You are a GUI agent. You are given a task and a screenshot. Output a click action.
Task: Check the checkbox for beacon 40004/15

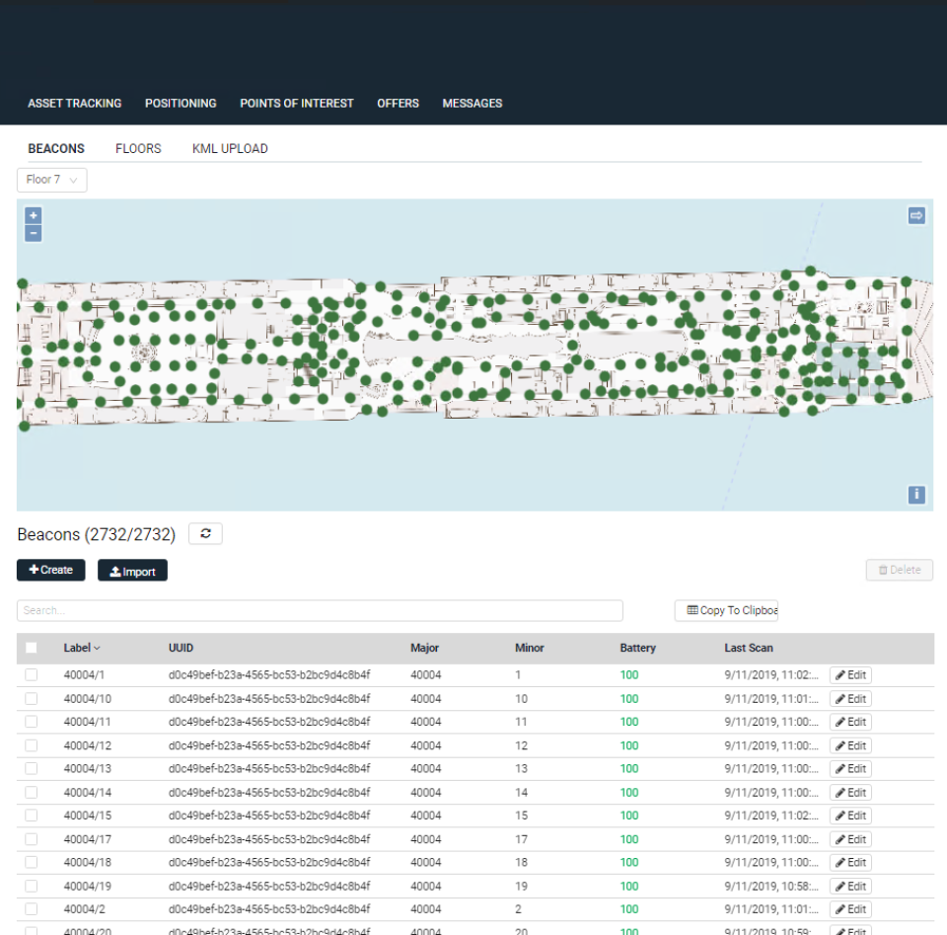31,816
